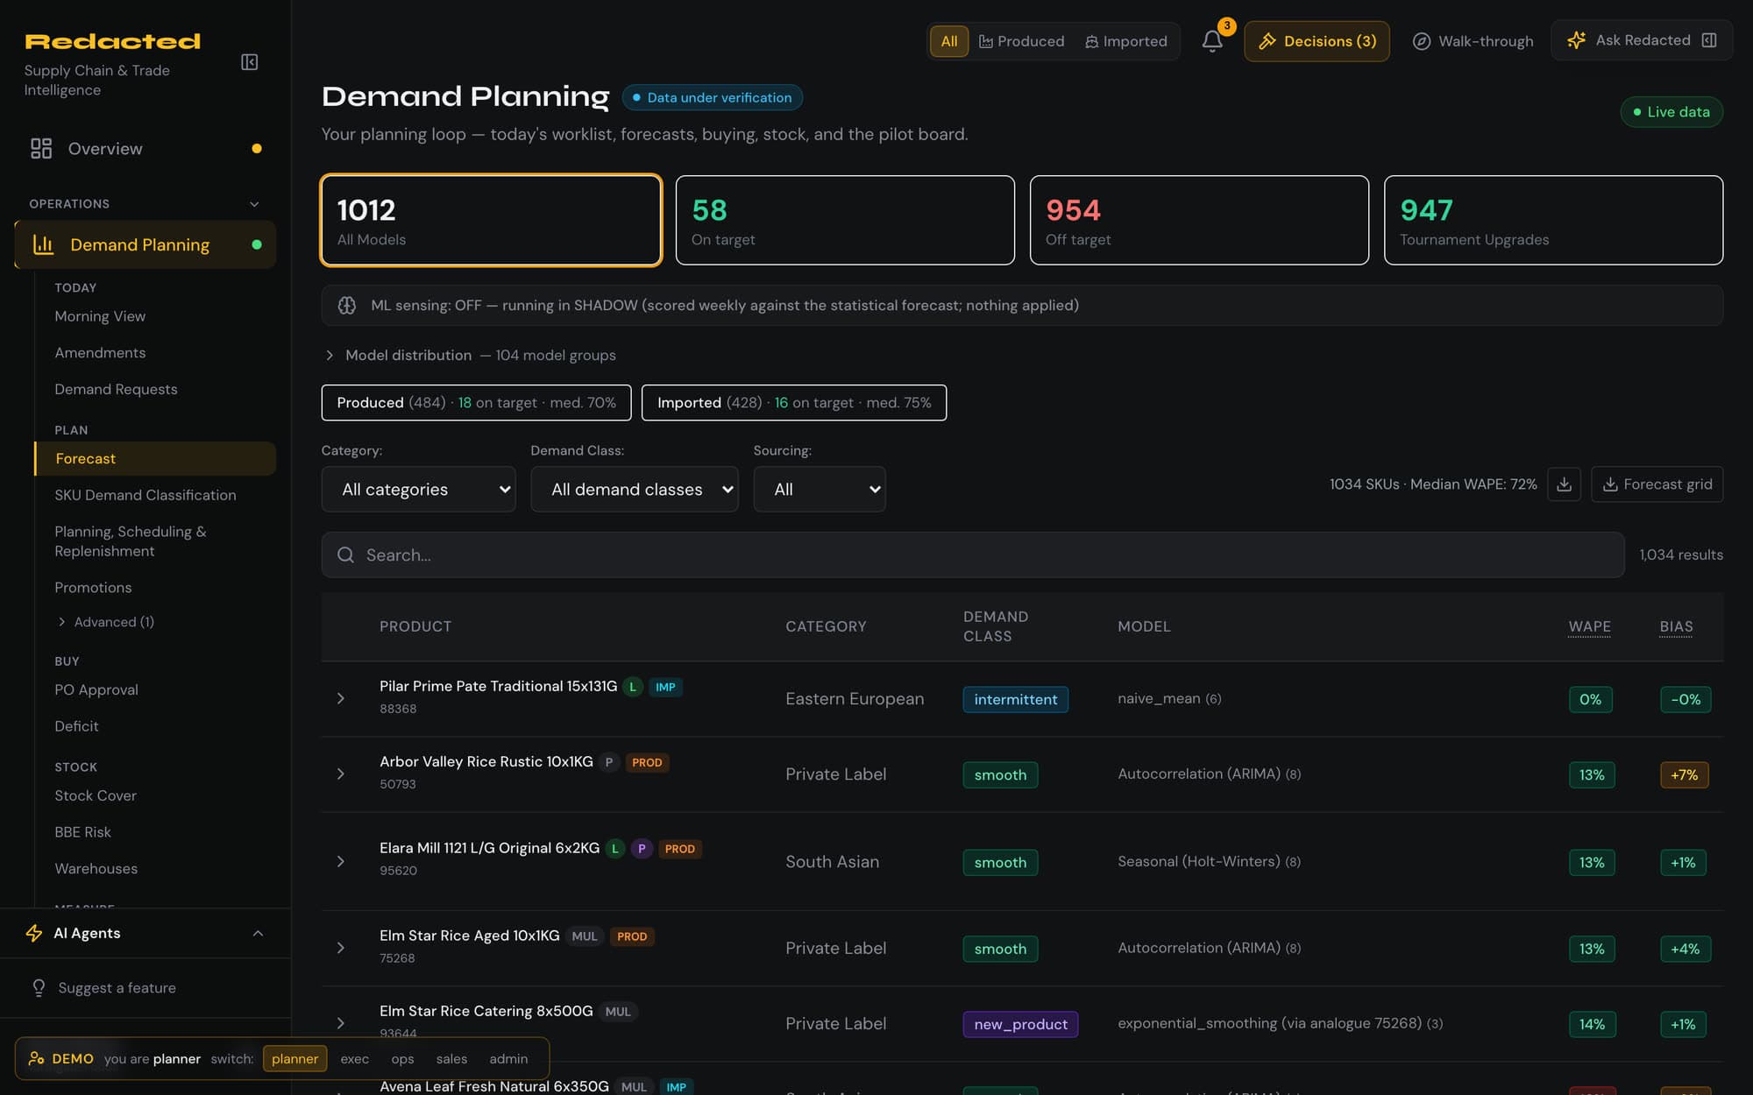
Task: Switch demo role to exec
Action: 354,1059
